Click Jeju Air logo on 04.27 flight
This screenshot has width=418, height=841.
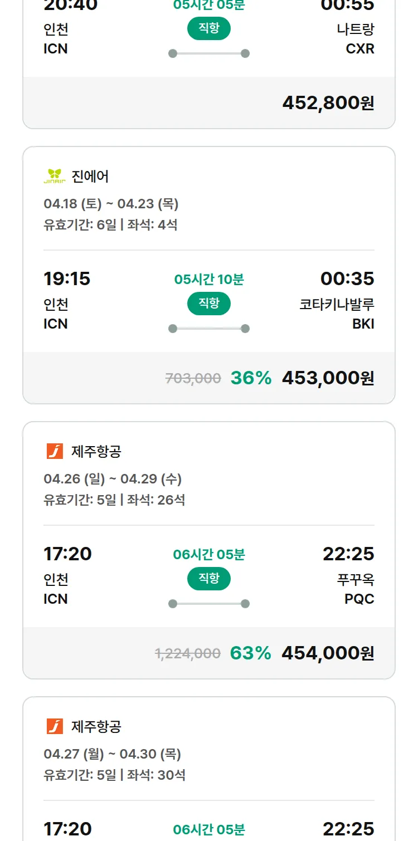point(55,726)
